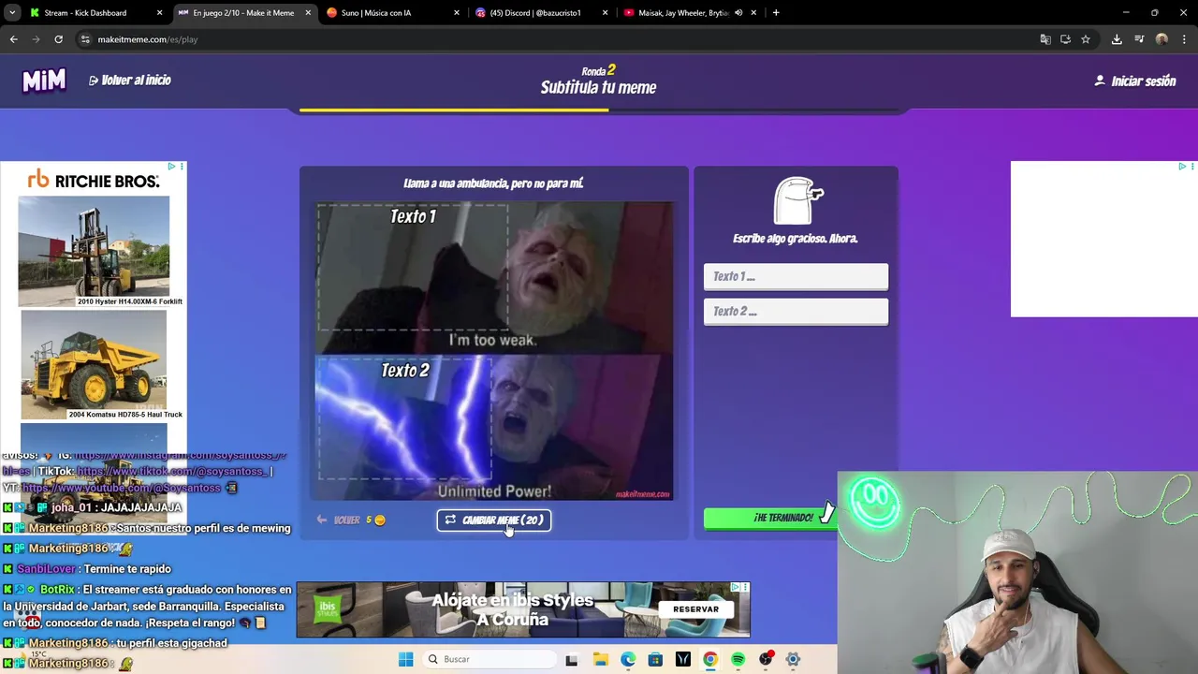Screen dimensions: 1198x674
Task: Close the Suno tab
Action: point(457,13)
